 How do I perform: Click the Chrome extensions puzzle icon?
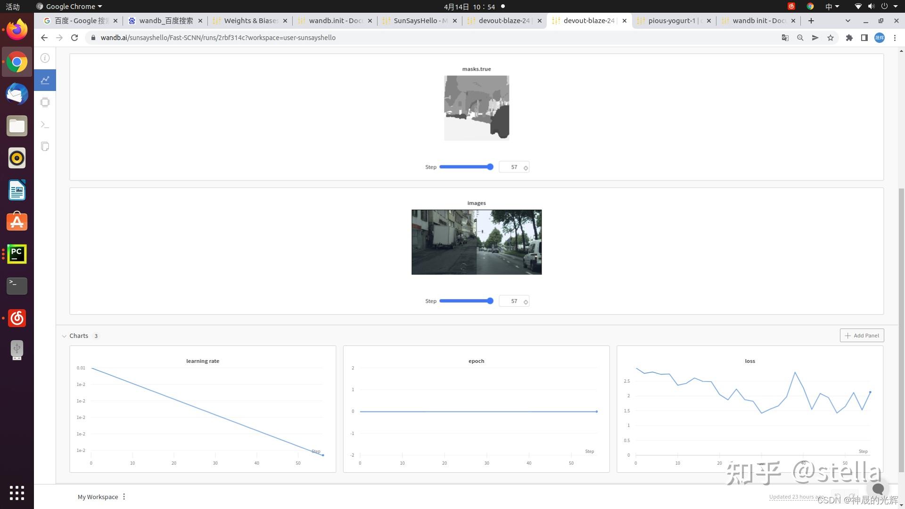pyautogui.click(x=849, y=38)
